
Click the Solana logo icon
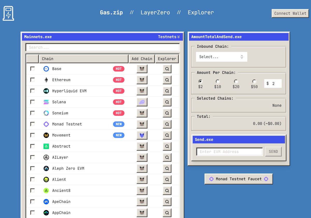click(x=46, y=102)
